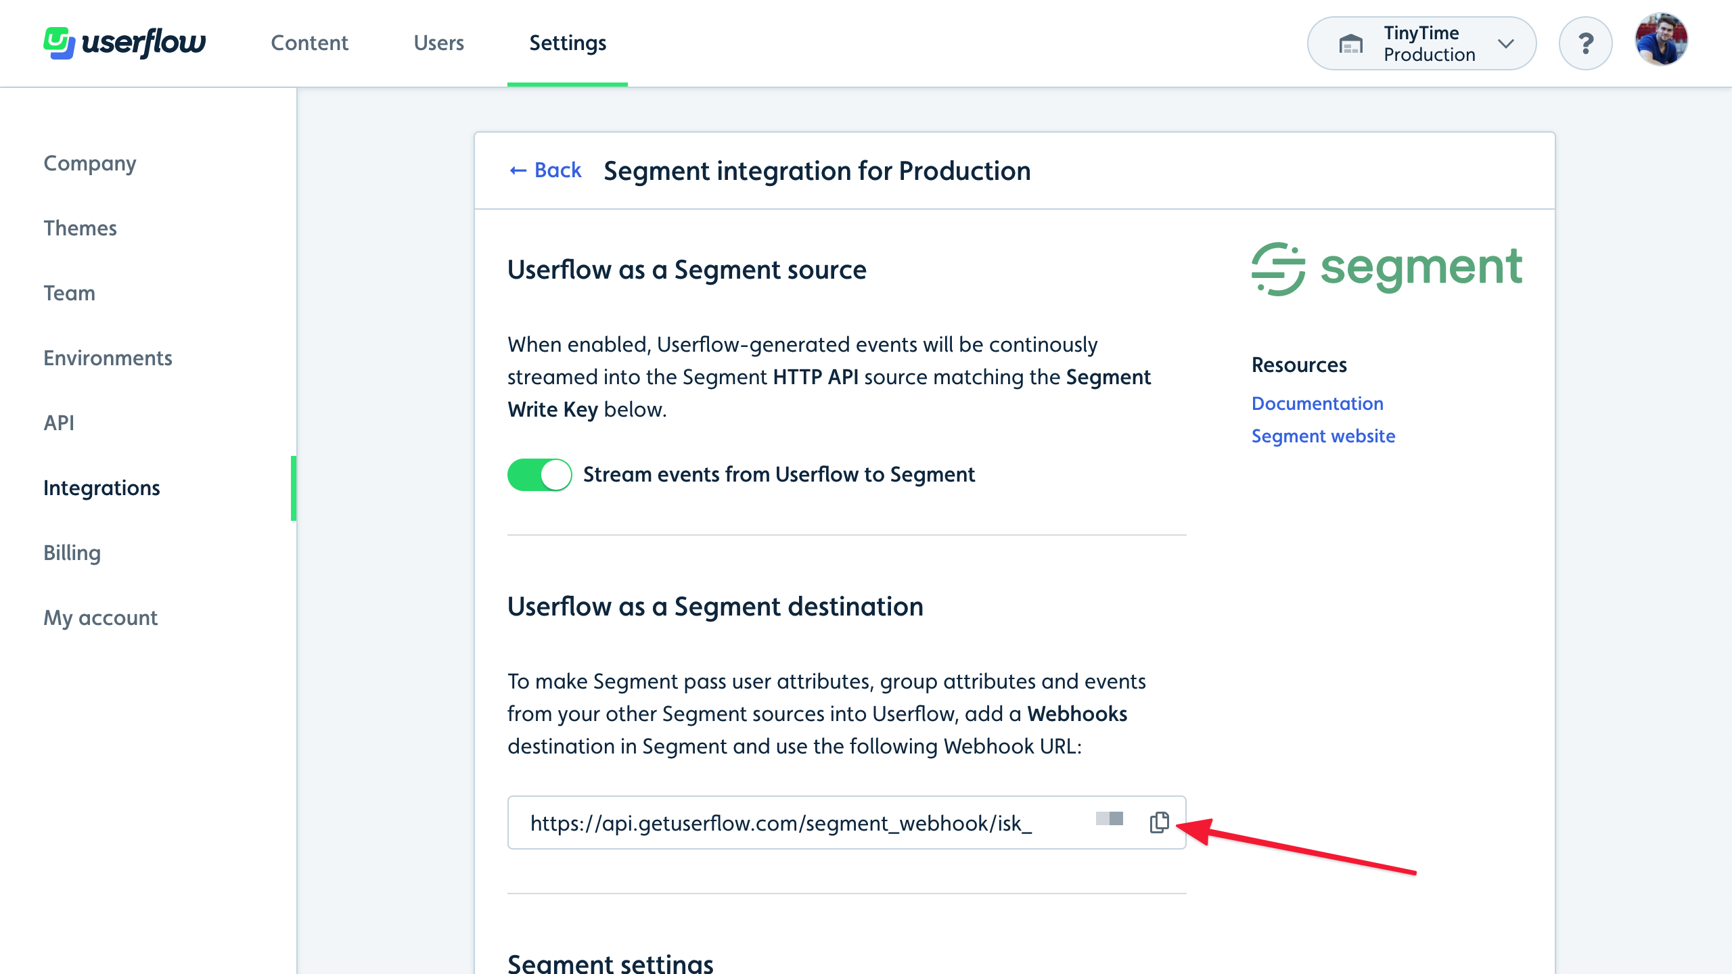Image resolution: width=1732 pixels, height=974 pixels.
Task: Open My account in the sidebar
Action: coord(100,618)
